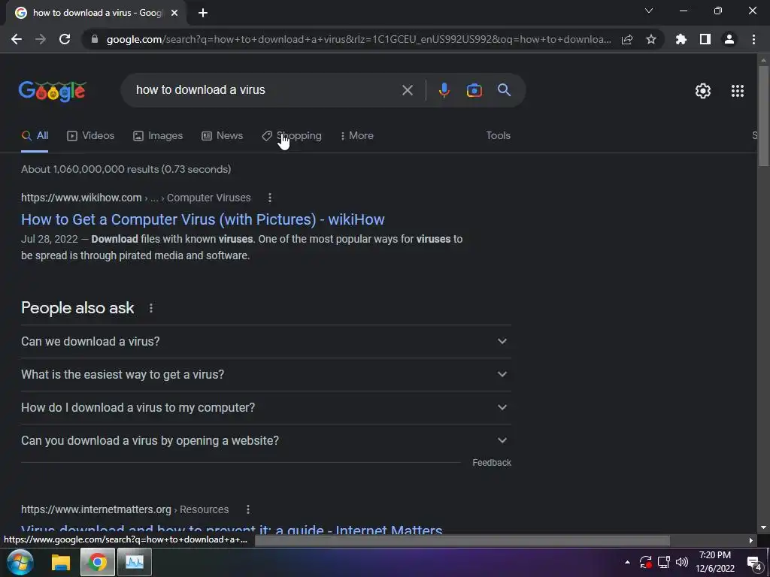Switch to the Shopping tab
Image resolution: width=770 pixels, height=577 pixels.
pos(292,136)
